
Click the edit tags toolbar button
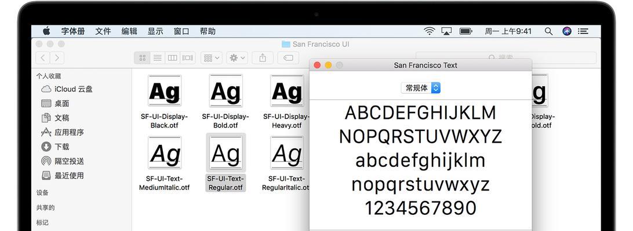click(x=288, y=58)
